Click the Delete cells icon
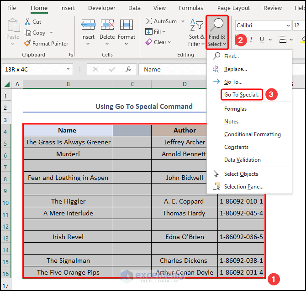The height and width of the screenshot is (291, 306). [107, 24]
